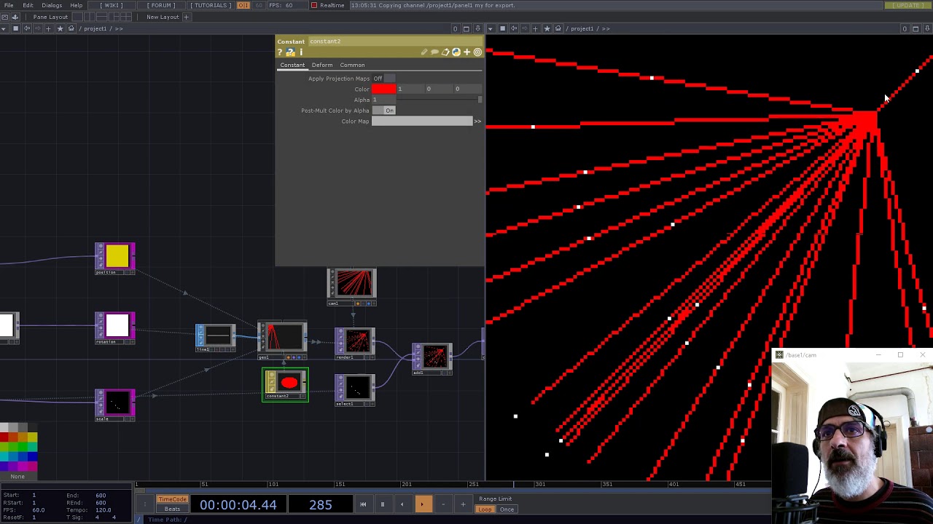Screen dimensions: 933x524
Task: Open the WIKI link button
Action: pos(111,5)
